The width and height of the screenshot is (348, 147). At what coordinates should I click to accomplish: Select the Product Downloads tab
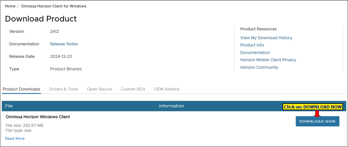(x=22, y=89)
